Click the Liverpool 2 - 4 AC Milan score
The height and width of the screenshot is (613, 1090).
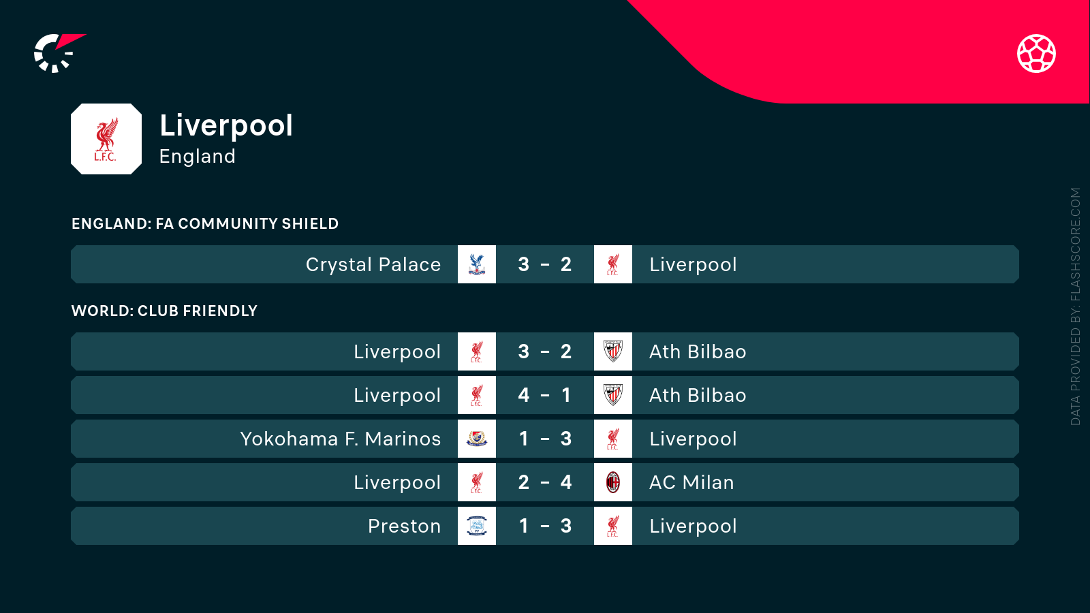545,482
